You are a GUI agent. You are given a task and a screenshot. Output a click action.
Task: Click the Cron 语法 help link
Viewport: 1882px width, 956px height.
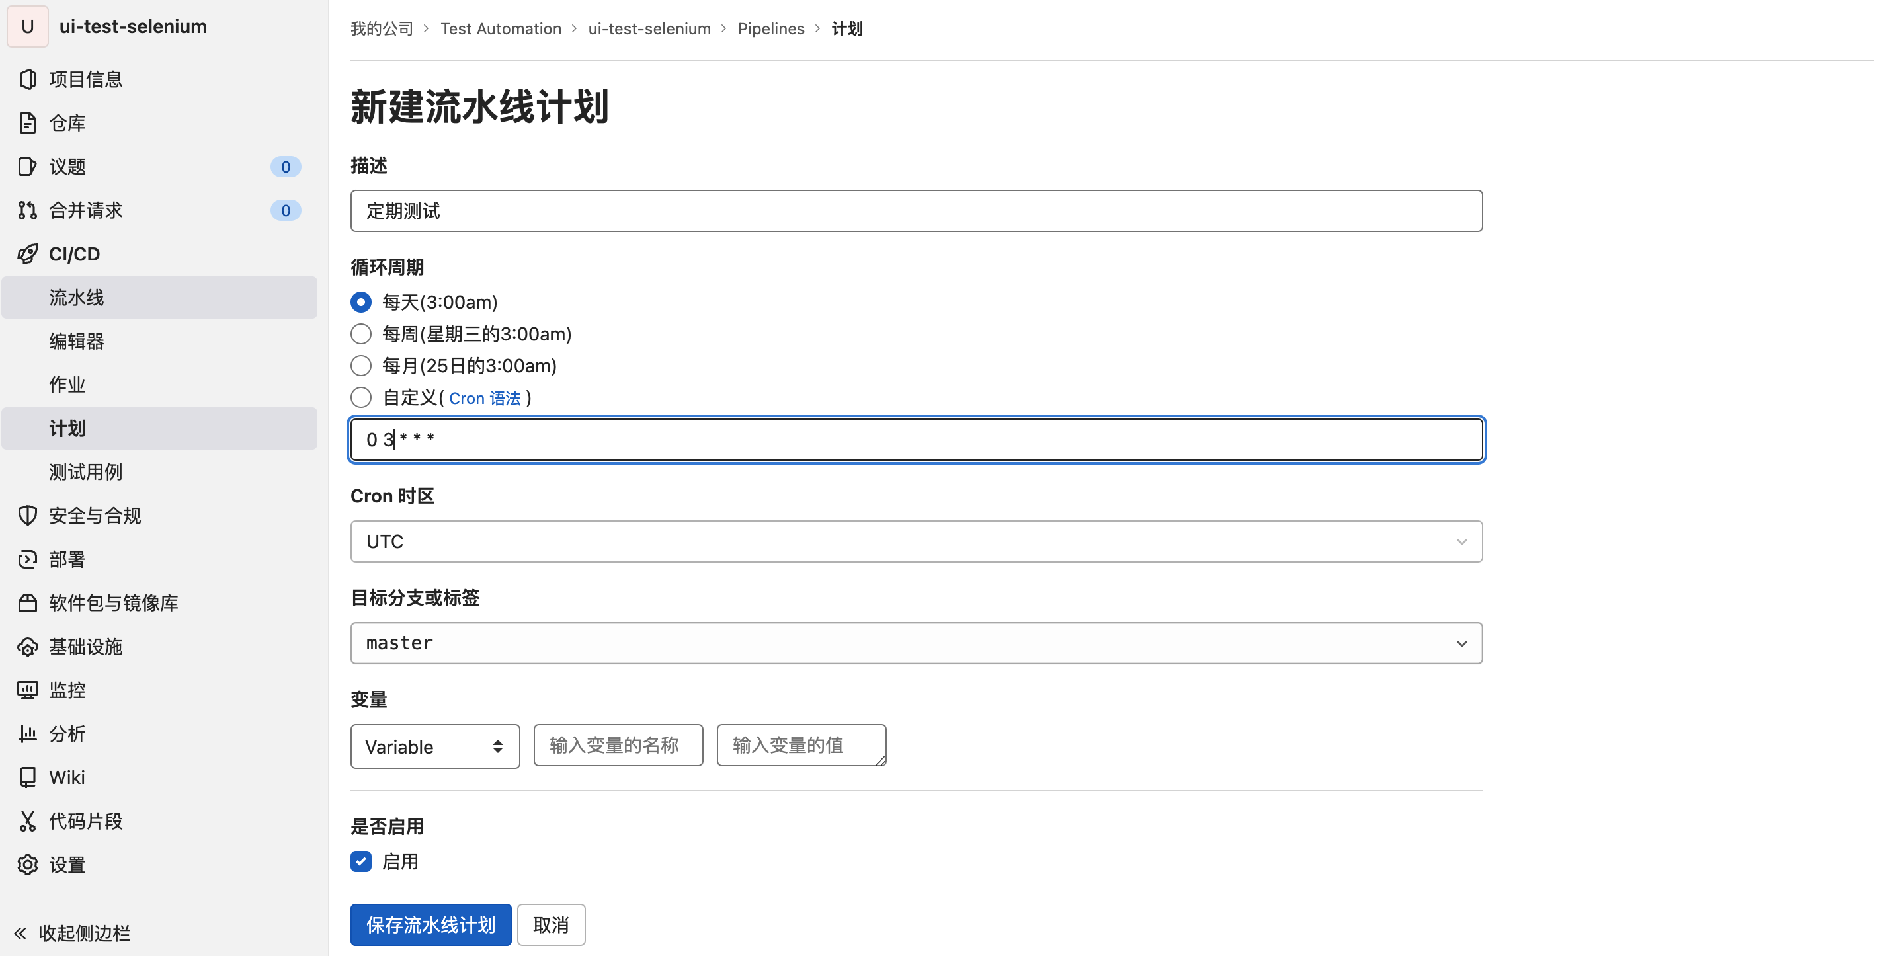click(484, 398)
